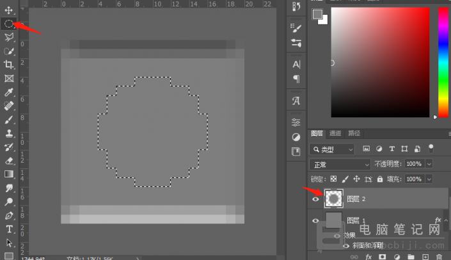Select the Eraser tool
451x260 pixels.
point(8,161)
